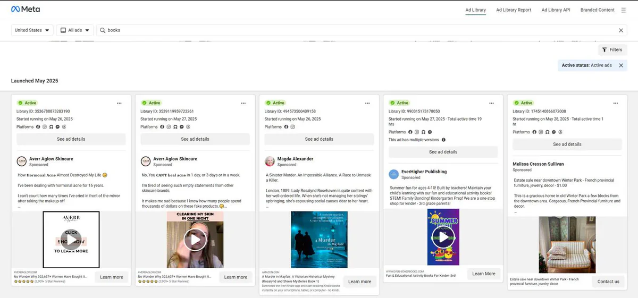Viewport: 638px width, 298px height.
Task: Open three-dot menu on ad 494573500409158
Action: click(367, 103)
